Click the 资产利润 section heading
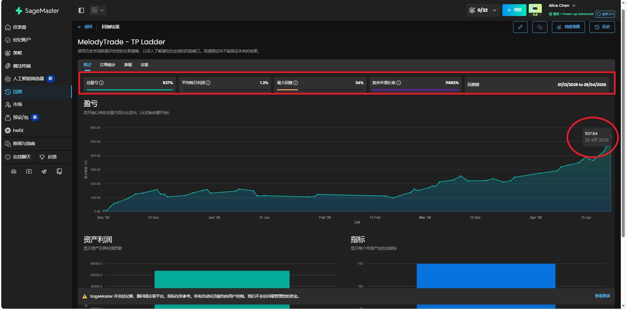Screen dimensions: 627x310 coord(98,240)
